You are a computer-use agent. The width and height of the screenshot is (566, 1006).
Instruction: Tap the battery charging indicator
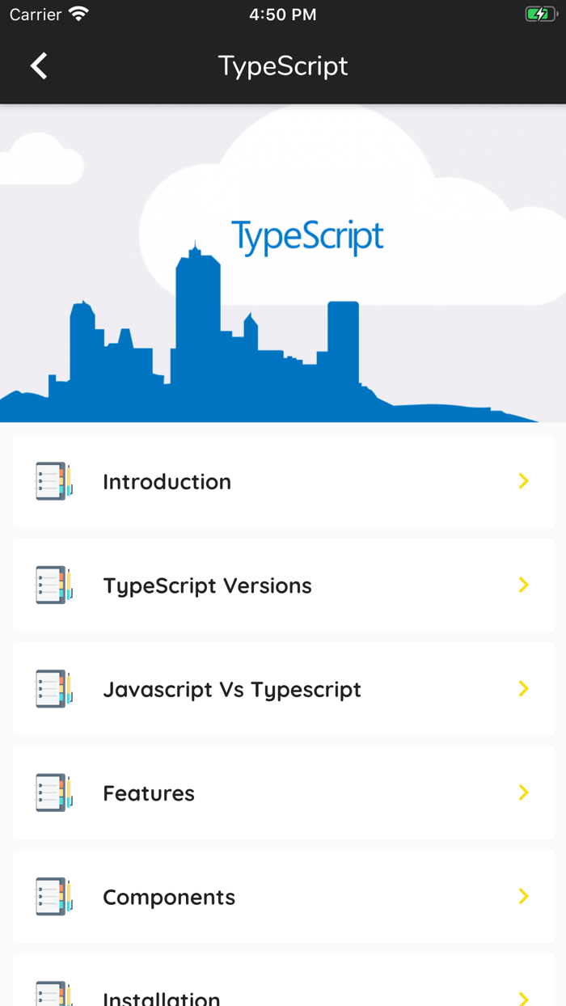[x=541, y=14]
